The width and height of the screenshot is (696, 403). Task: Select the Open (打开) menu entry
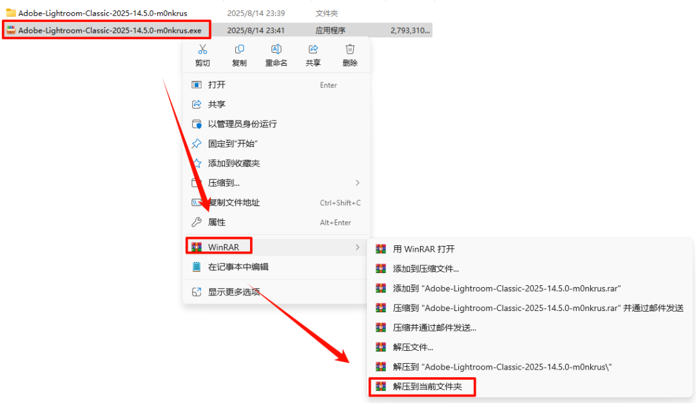click(276, 85)
